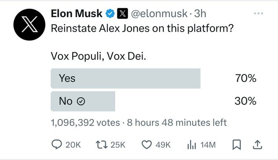
Task: Like the post with the heart icon
Action: [x=146, y=145]
